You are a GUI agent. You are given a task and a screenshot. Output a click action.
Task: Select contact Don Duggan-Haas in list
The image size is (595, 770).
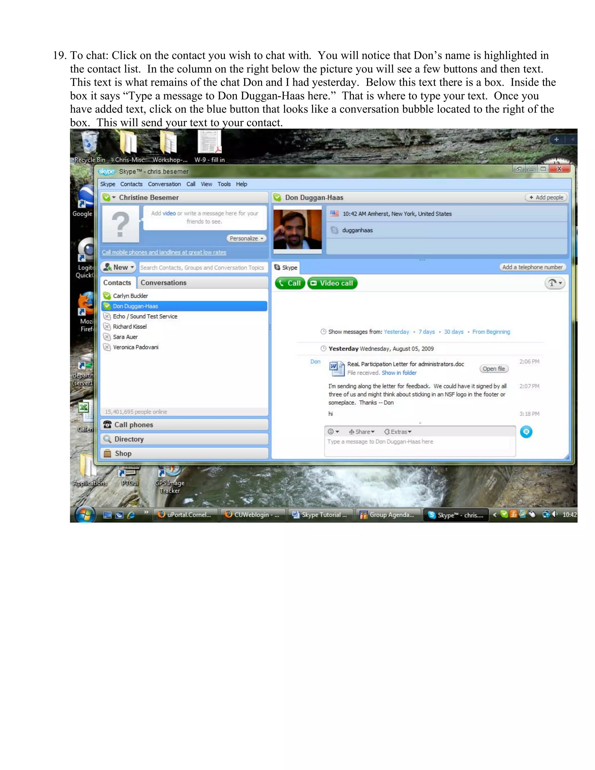click(184, 306)
